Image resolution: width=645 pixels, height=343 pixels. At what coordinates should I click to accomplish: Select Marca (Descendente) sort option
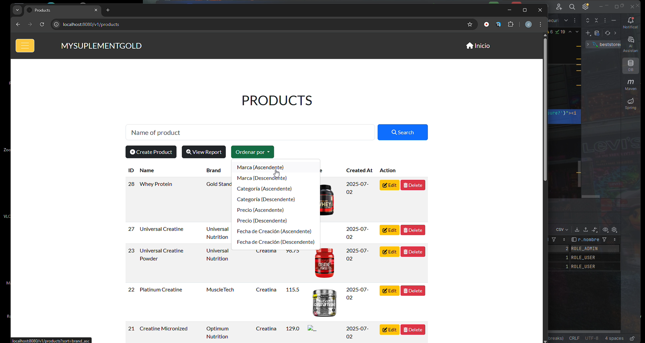pos(261,178)
